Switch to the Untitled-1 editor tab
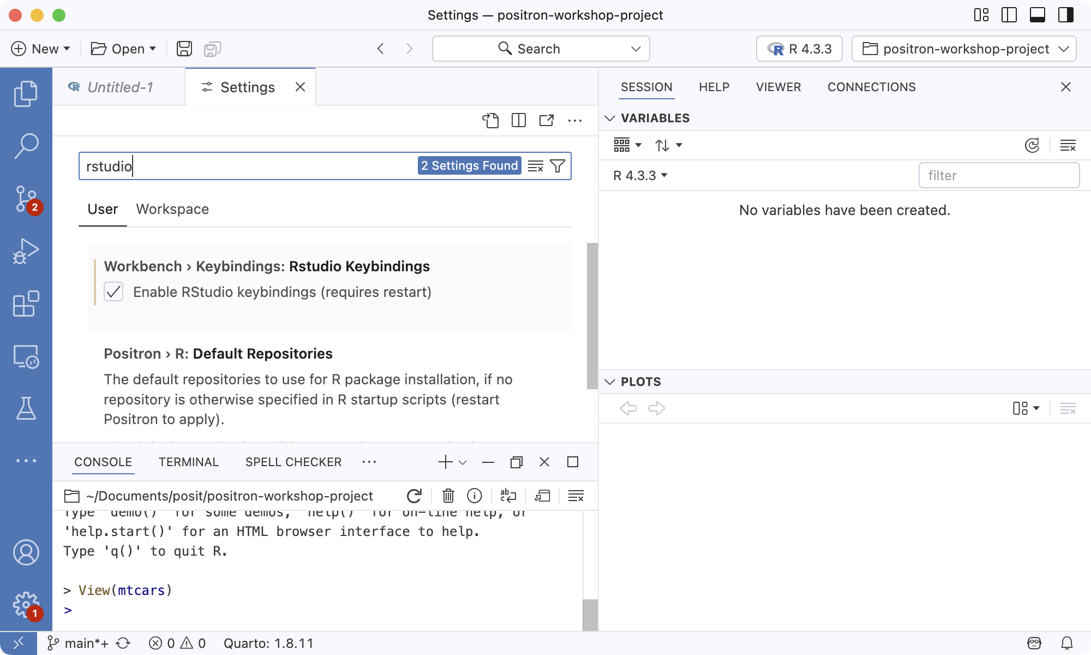1091x655 pixels. click(119, 87)
